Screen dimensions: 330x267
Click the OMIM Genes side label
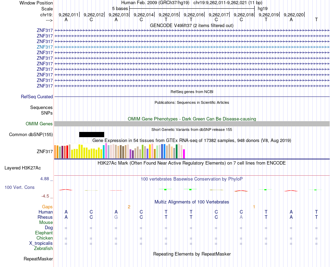coord(39,124)
